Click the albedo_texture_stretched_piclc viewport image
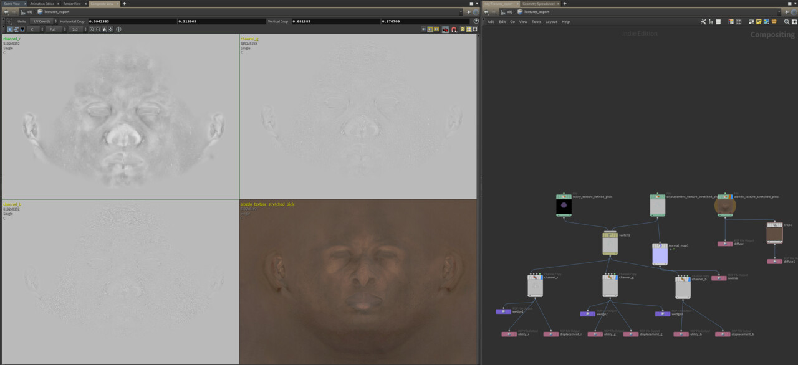 [x=358, y=282]
